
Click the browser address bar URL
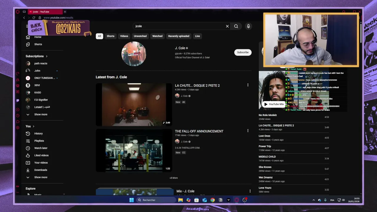[58, 18]
